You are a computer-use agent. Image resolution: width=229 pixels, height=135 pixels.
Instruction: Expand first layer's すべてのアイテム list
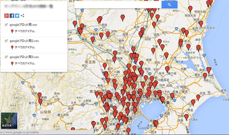pos(25,31)
